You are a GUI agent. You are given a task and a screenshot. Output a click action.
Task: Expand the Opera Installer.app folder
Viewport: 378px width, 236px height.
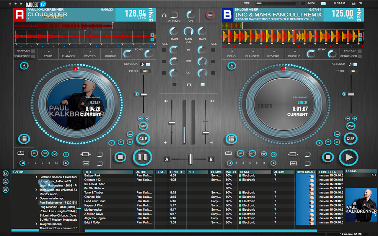[x=36, y=199]
